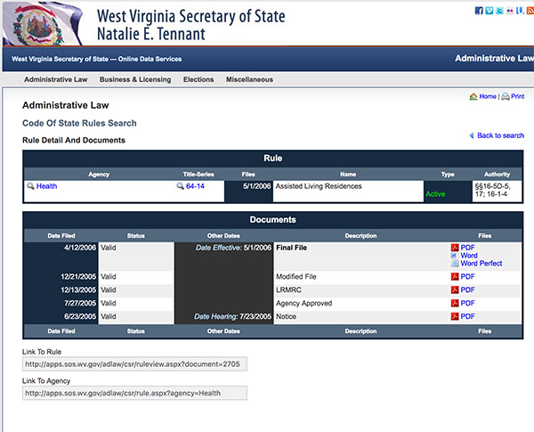Click the Home house icon
The image size is (534, 432).
(x=473, y=96)
